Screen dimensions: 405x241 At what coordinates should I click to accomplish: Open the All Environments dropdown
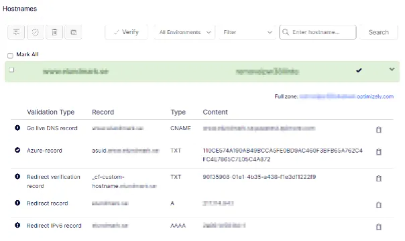point(184,33)
